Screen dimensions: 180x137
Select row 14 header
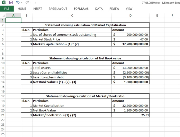pos(3,82)
